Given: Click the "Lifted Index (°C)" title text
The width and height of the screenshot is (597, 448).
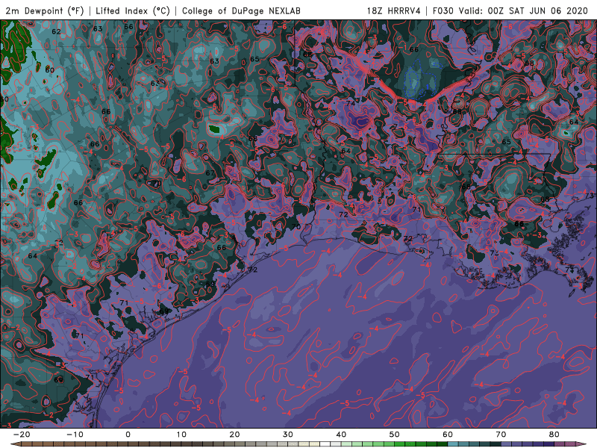Looking at the screenshot, I should [x=133, y=10].
